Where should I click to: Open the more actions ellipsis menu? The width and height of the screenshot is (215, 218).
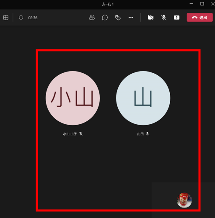point(131,18)
